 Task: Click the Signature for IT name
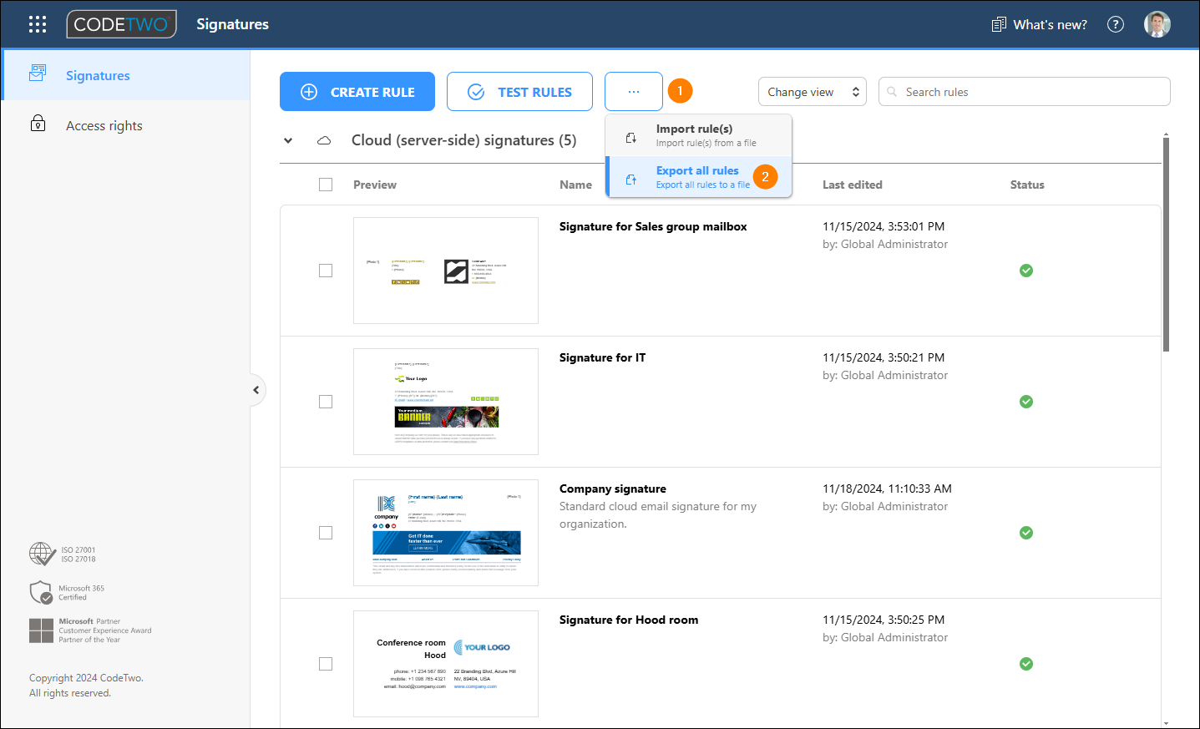click(x=602, y=357)
